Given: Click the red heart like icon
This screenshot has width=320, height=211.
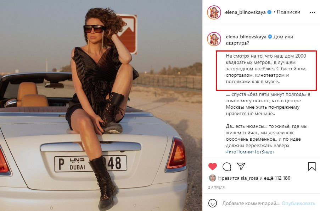Looking at the screenshot, I should tap(213, 167).
